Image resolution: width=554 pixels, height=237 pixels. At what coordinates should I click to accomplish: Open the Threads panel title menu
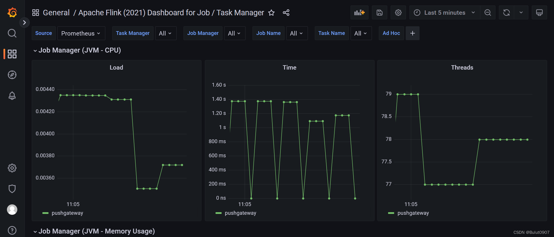(462, 68)
